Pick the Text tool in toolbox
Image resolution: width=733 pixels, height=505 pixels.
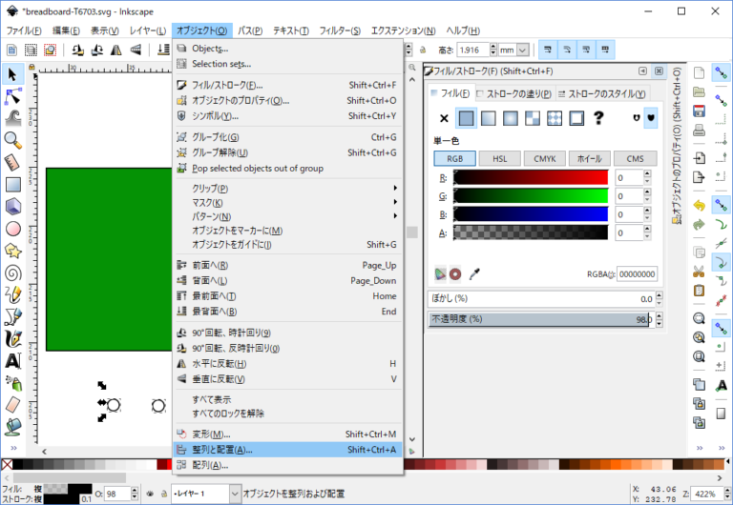coord(13,360)
